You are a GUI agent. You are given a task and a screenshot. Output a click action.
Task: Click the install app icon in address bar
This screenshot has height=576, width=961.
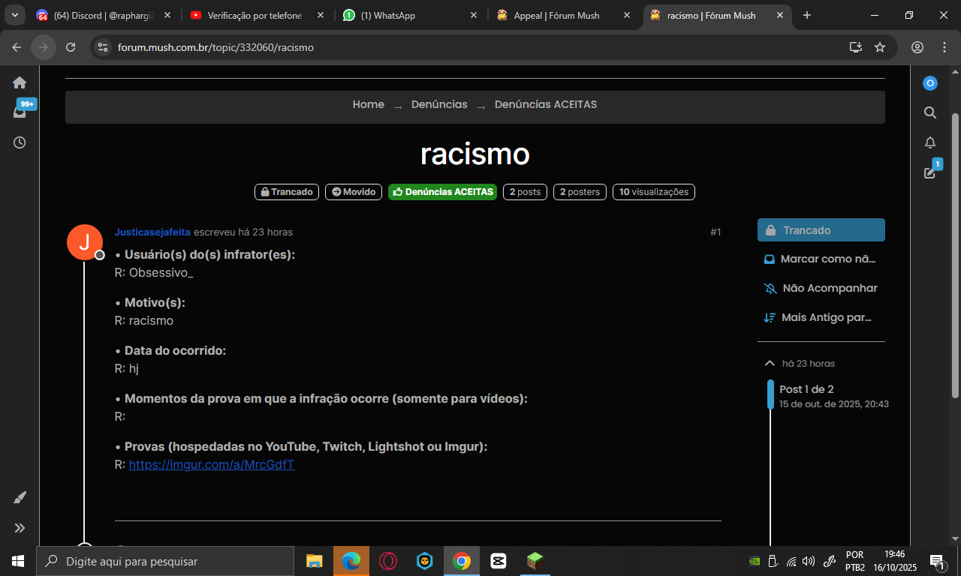point(855,47)
